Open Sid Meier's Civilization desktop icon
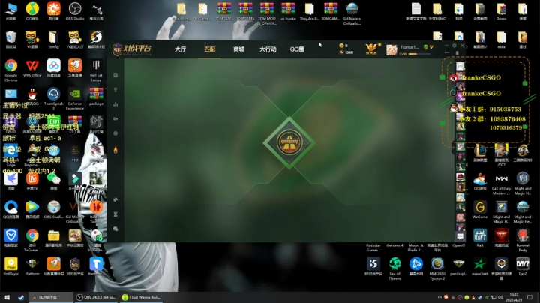Image resolution: width=540 pixels, height=303 pixels. tap(352, 13)
